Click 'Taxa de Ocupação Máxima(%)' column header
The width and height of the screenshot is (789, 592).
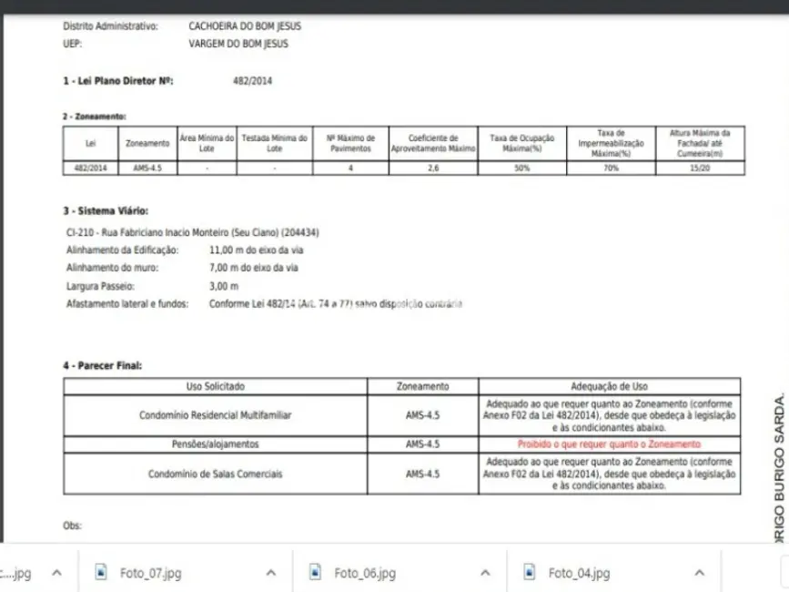point(521,143)
